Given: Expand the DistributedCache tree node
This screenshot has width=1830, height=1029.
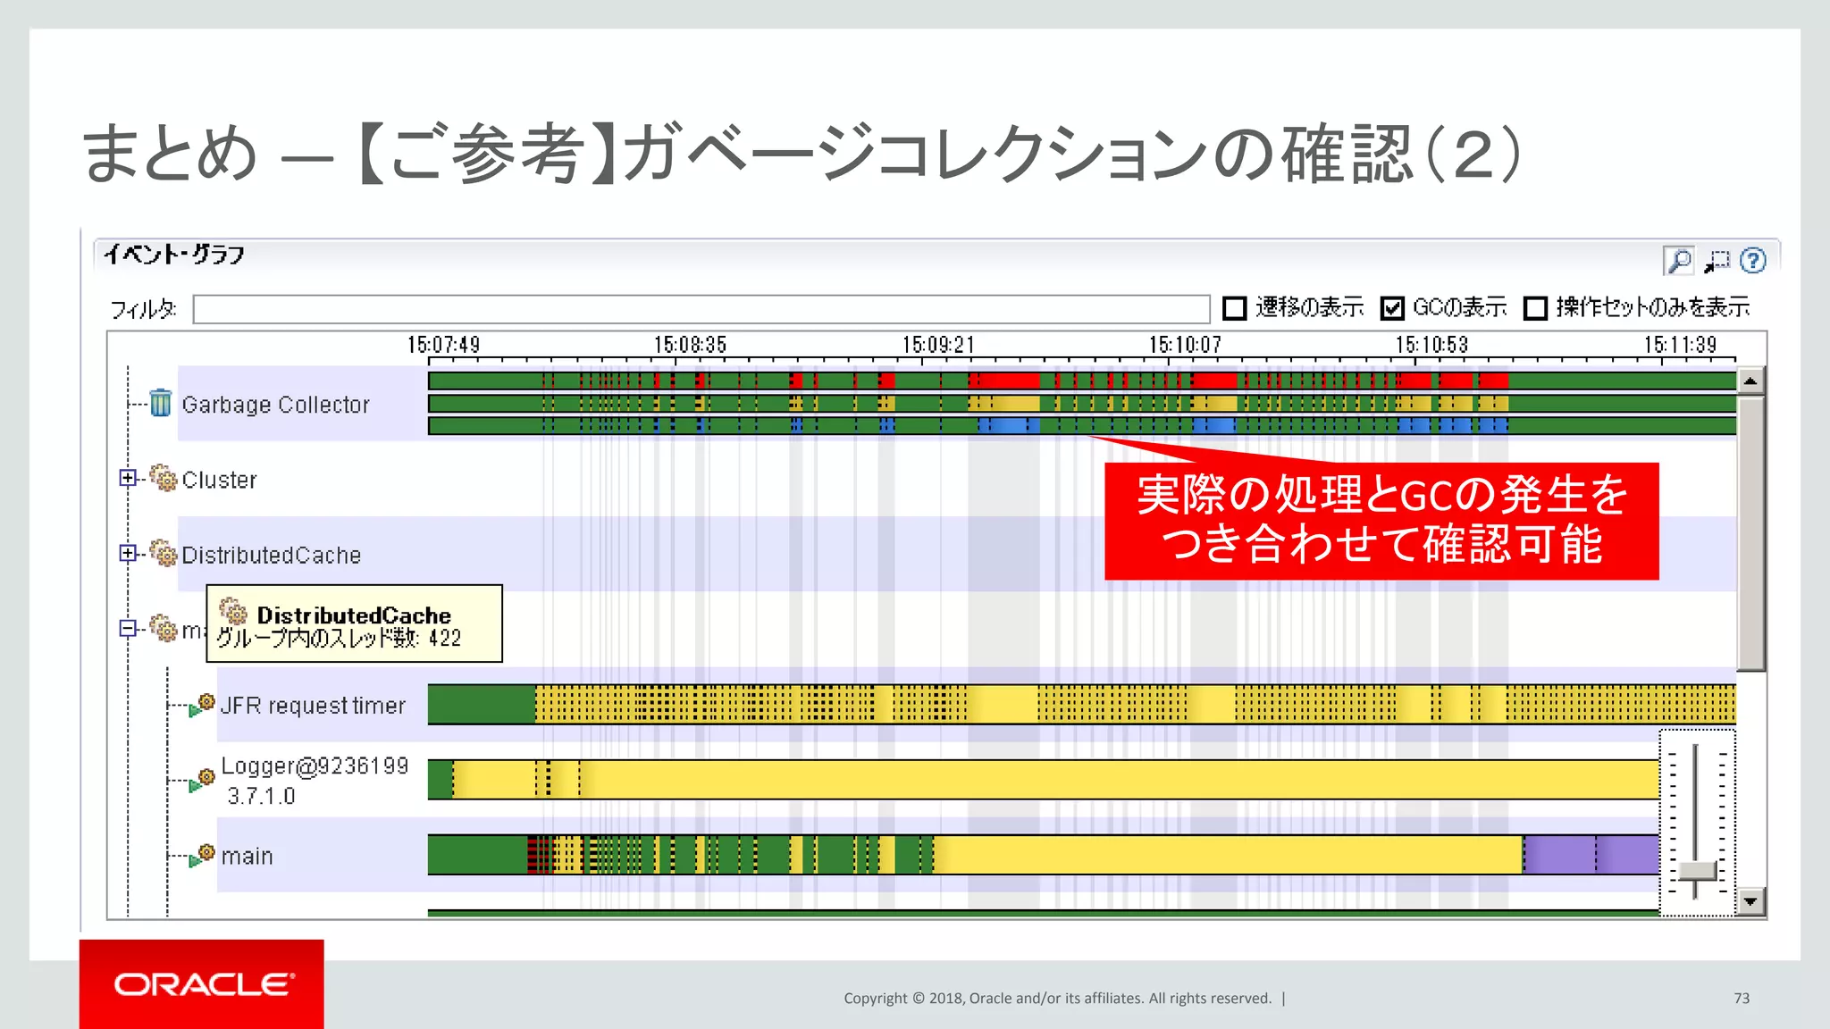Looking at the screenshot, I should (x=128, y=553).
